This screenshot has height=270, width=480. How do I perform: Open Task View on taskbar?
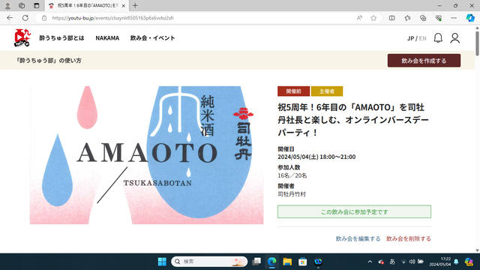pyautogui.click(x=256, y=262)
